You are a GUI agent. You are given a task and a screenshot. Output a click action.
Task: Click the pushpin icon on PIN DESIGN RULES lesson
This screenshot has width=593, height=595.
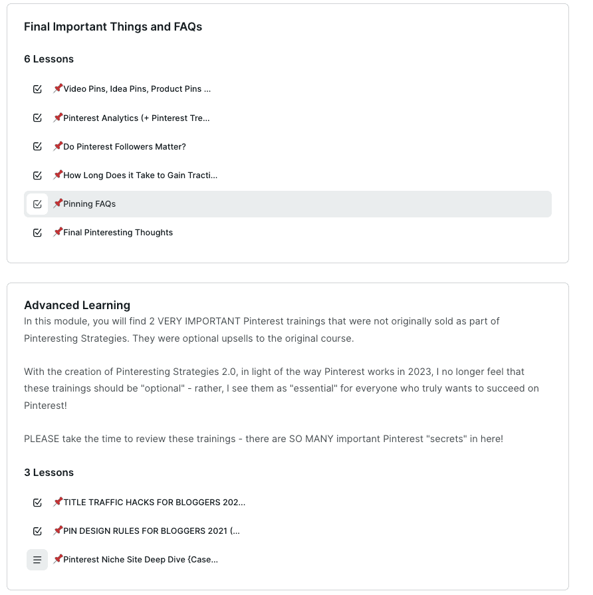click(x=57, y=531)
